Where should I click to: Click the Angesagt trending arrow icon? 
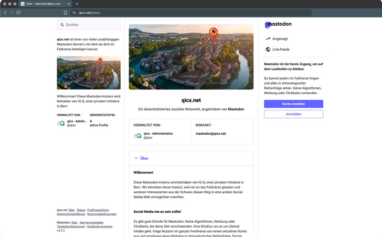pos(268,39)
